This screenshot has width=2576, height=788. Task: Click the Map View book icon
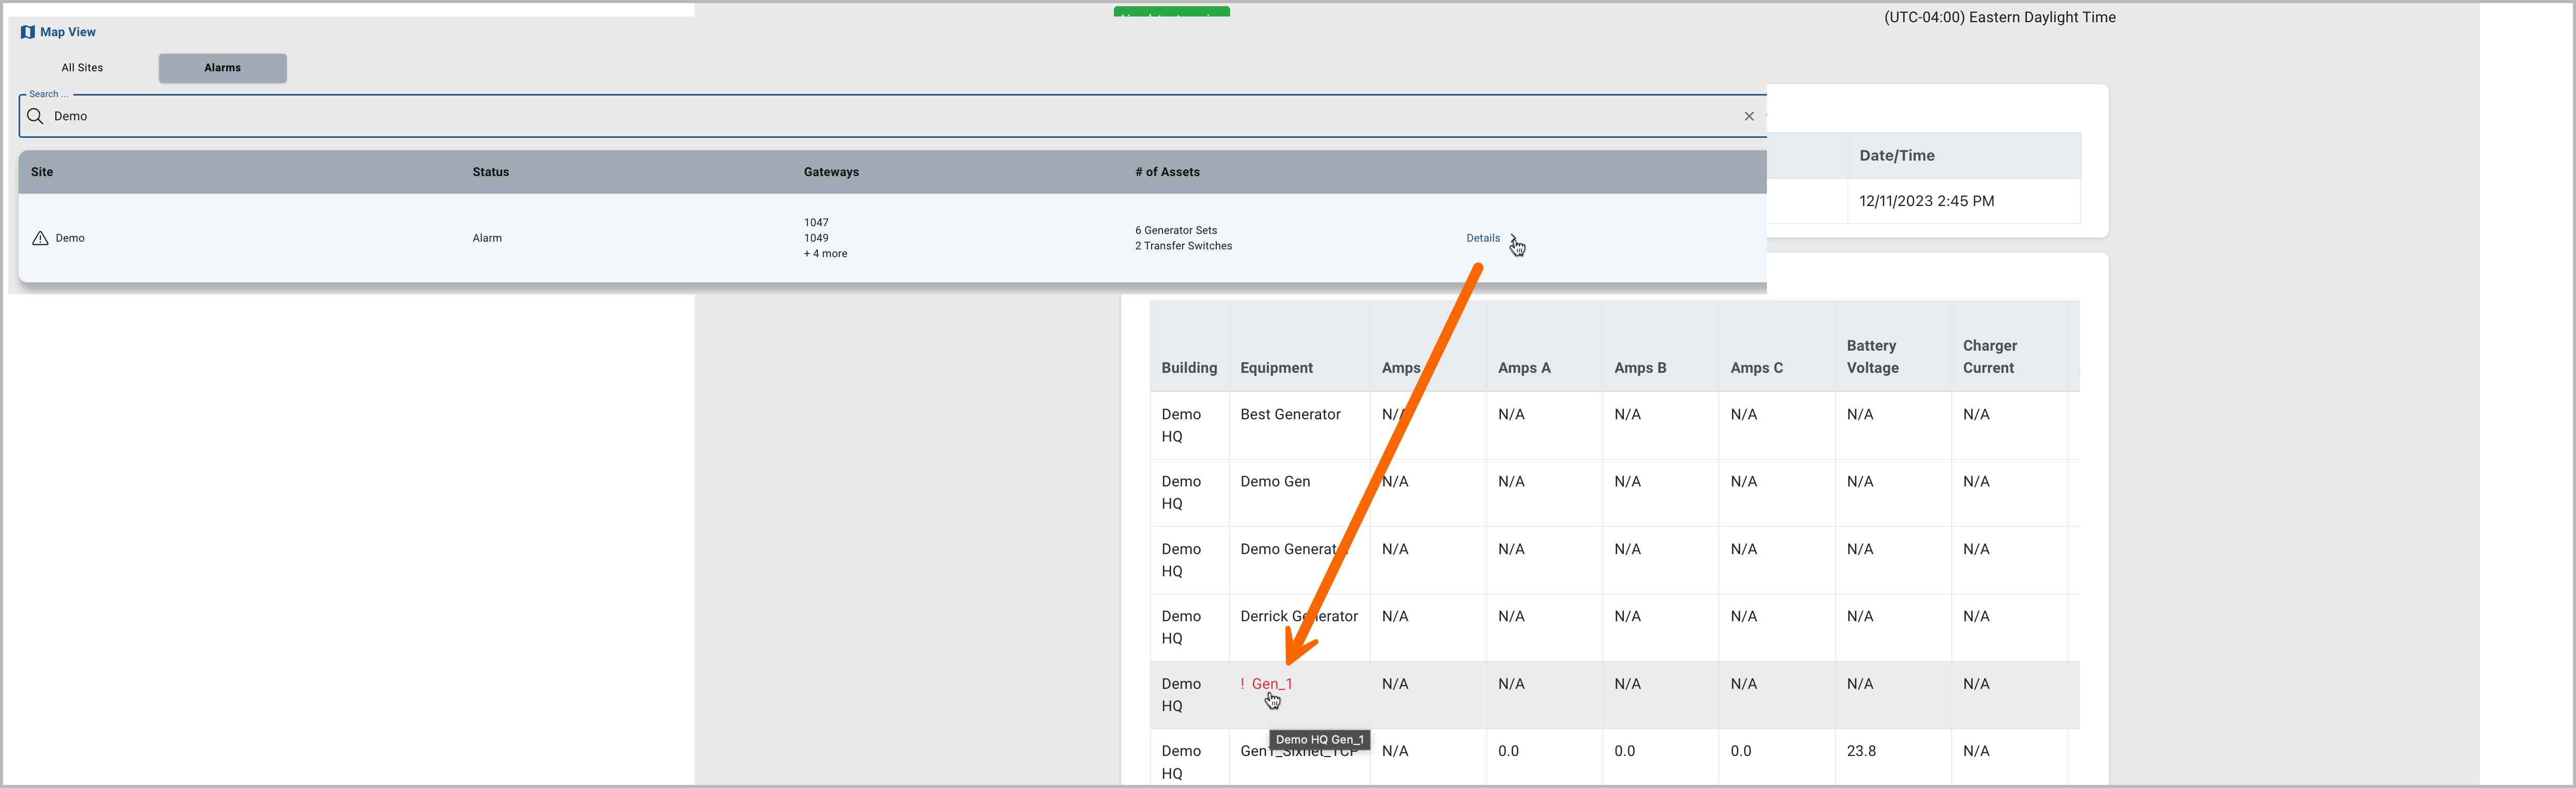pyautogui.click(x=27, y=32)
